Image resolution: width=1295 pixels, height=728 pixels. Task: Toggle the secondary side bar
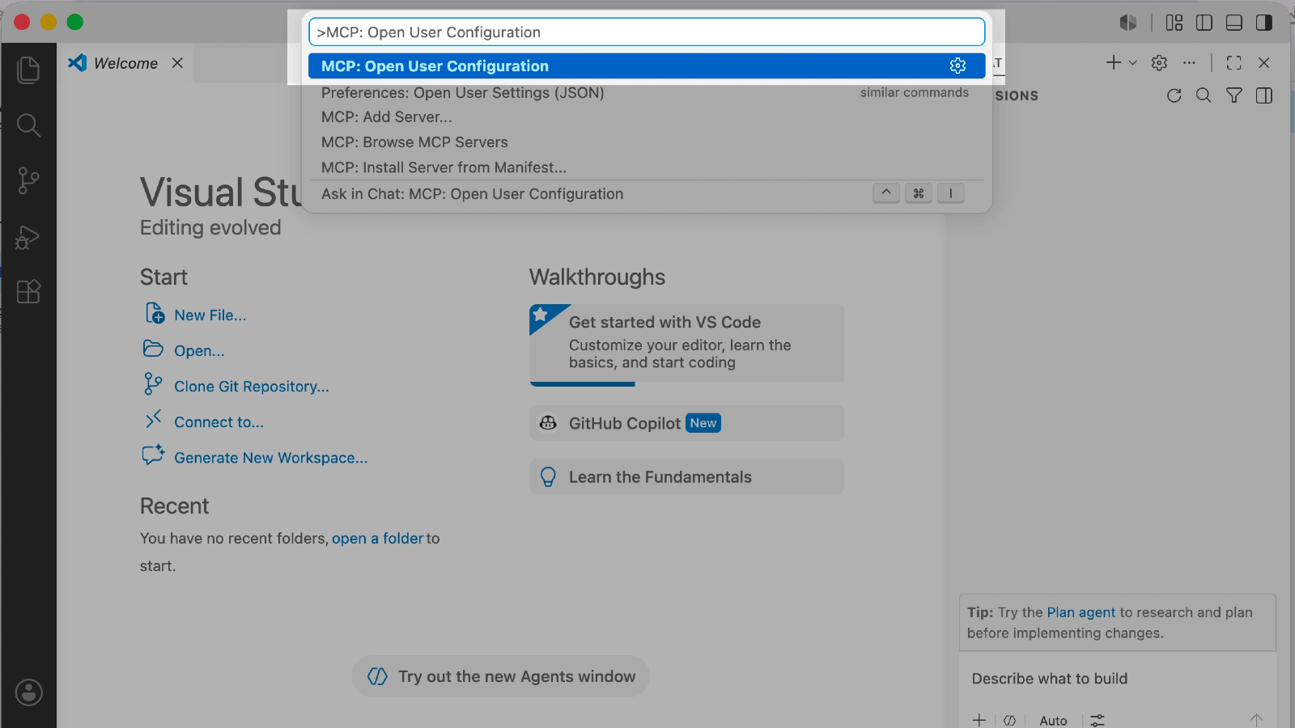tap(1264, 23)
